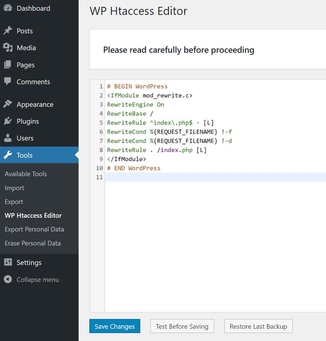Place cursor on empty line 11 of editor
Viewport: 326px width, 341px height.
pyautogui.click(x=215, y=177)
